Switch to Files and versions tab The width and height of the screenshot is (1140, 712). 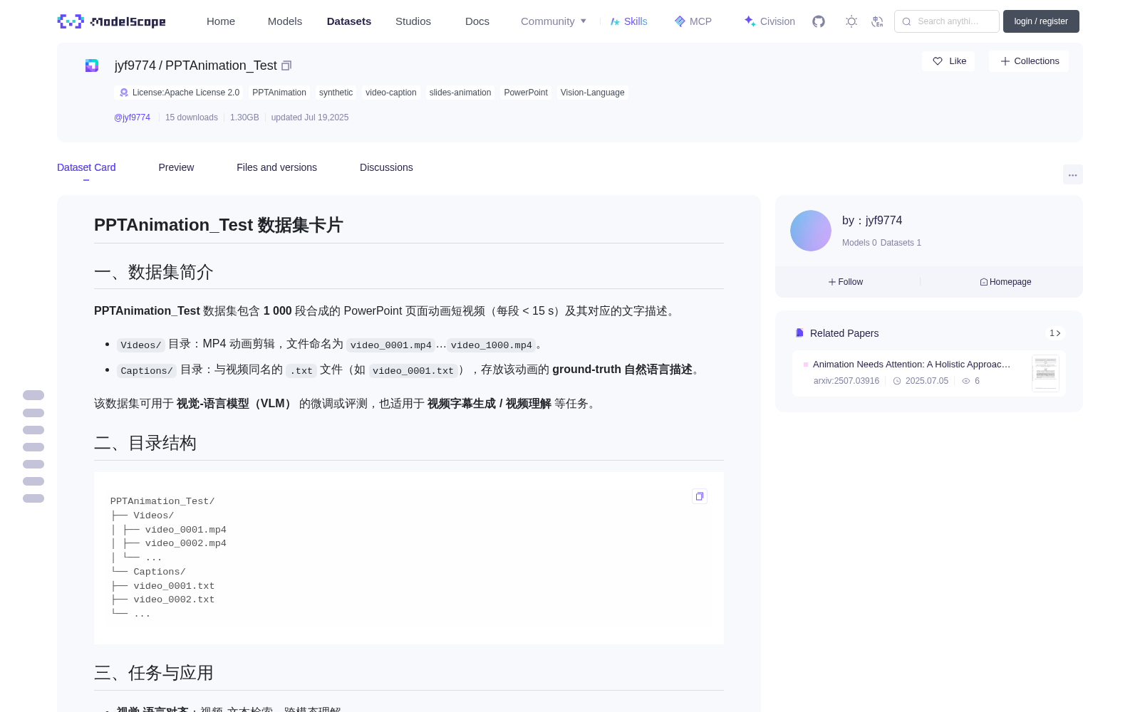[276, 167]
